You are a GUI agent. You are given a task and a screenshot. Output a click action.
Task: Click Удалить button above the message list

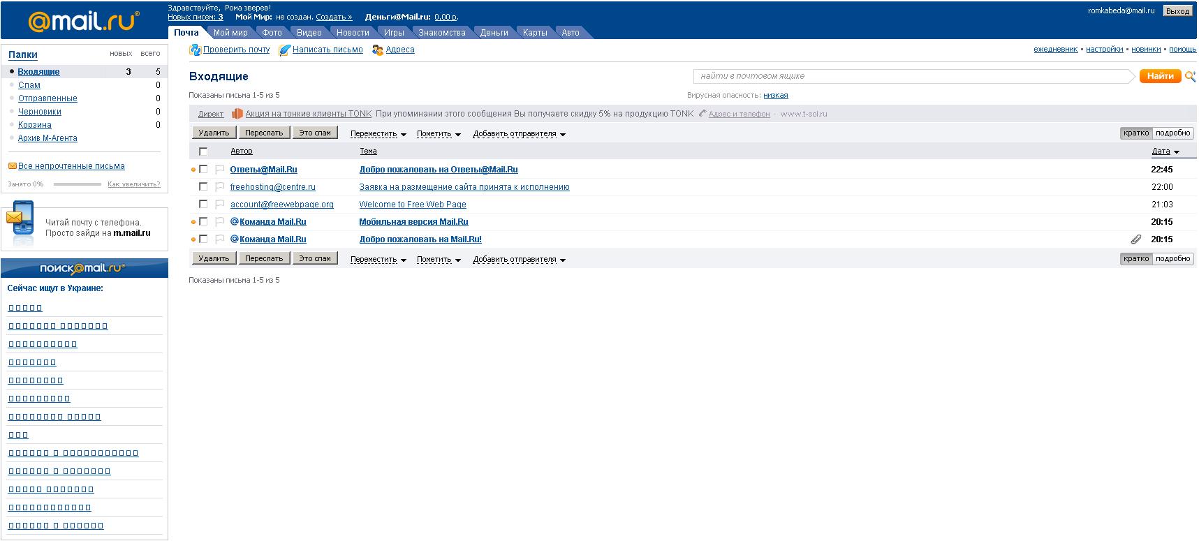point(214,133)
